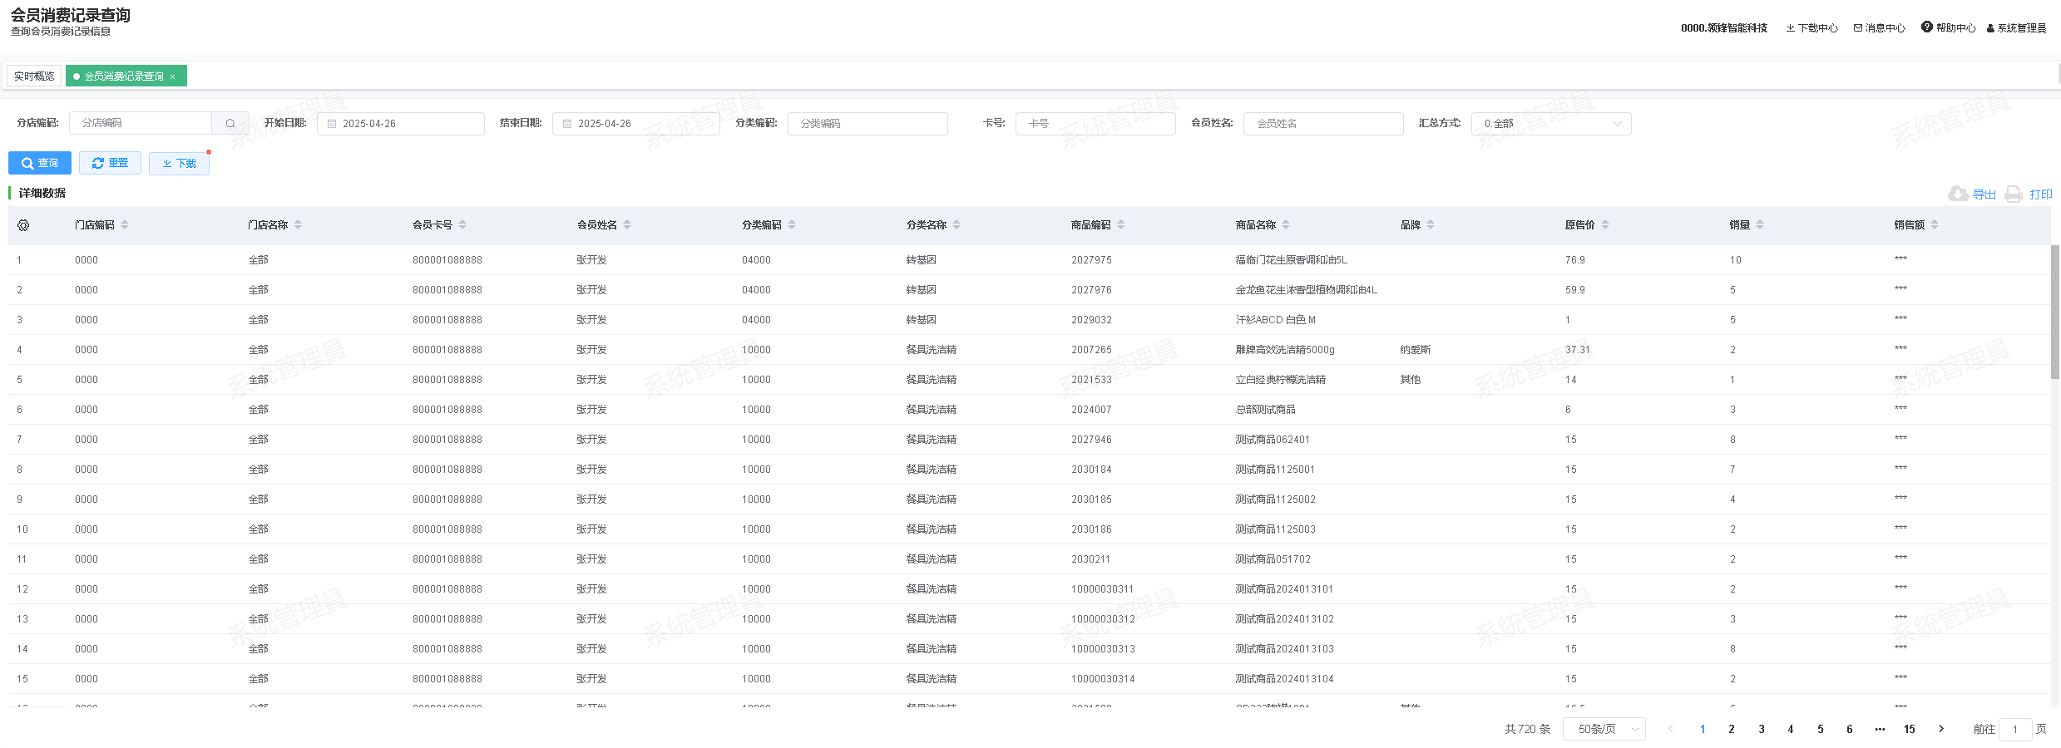Open the Message Center (消息中心)

click(1879, 27)
